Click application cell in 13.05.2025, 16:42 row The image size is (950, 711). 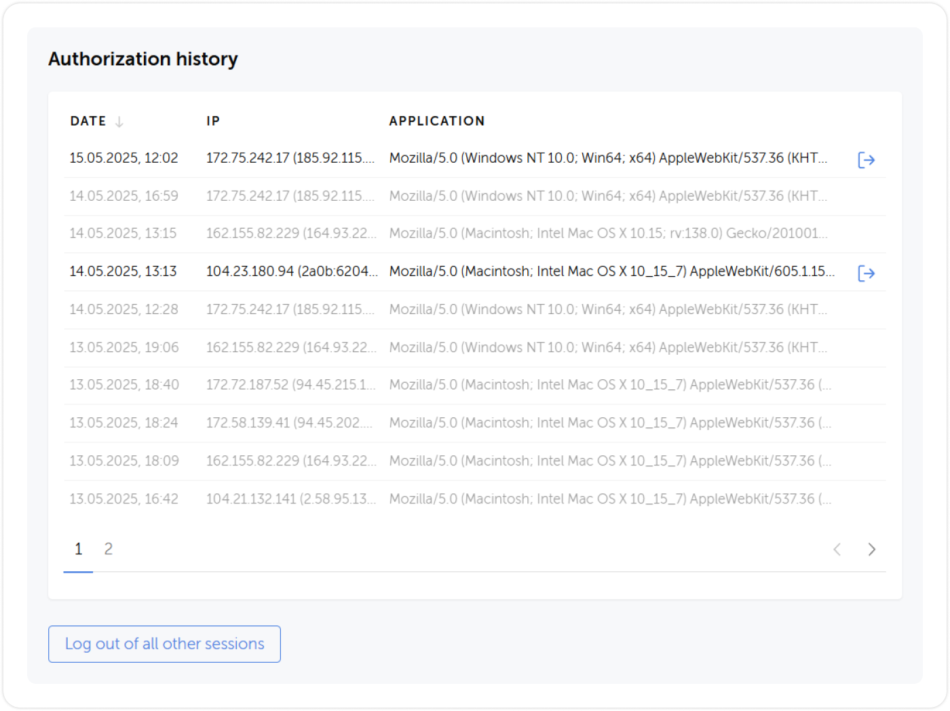pos(610,499)
